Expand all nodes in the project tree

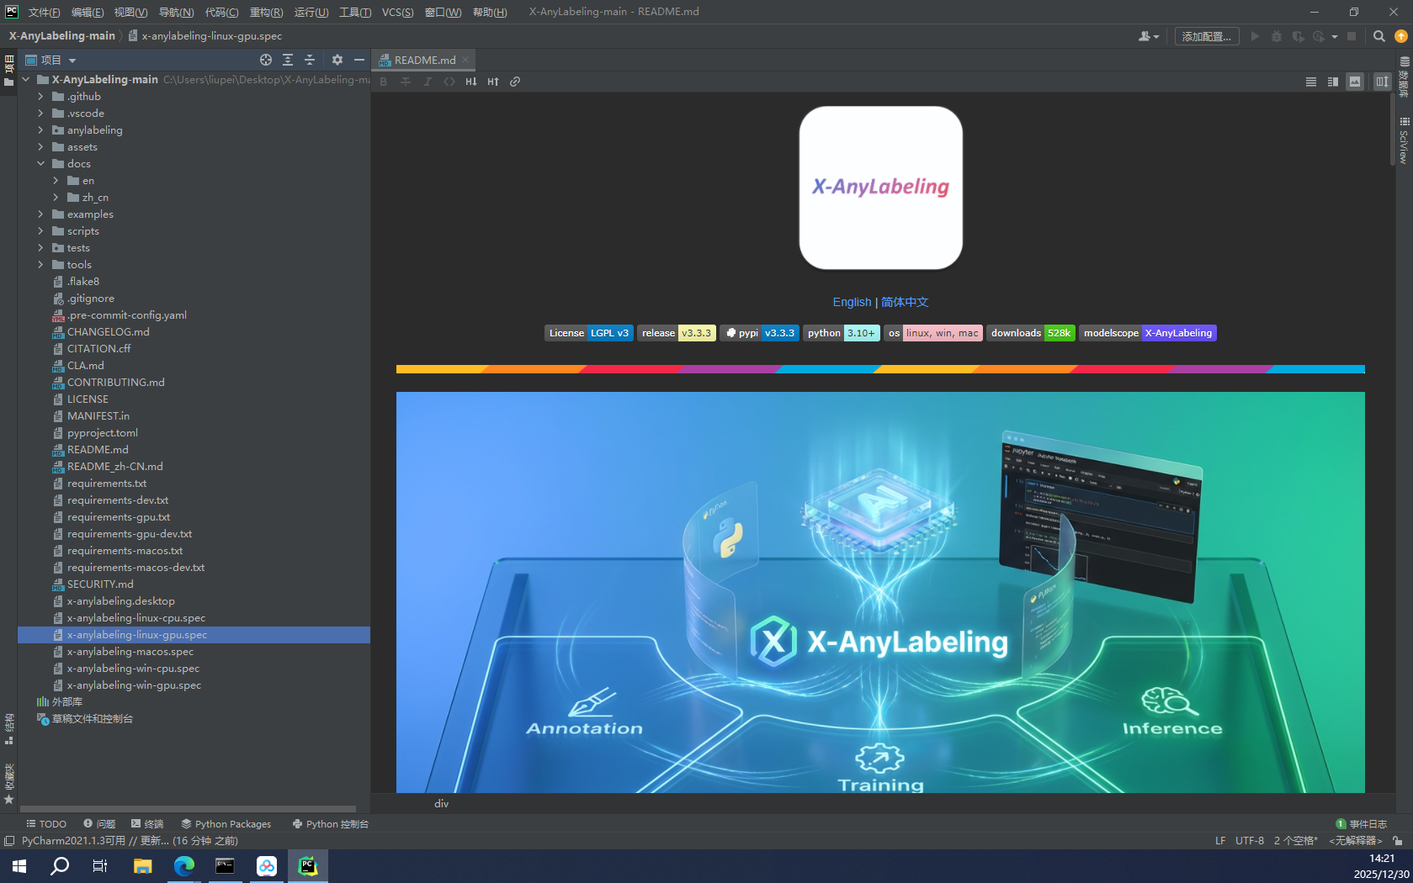coord(288,60)
